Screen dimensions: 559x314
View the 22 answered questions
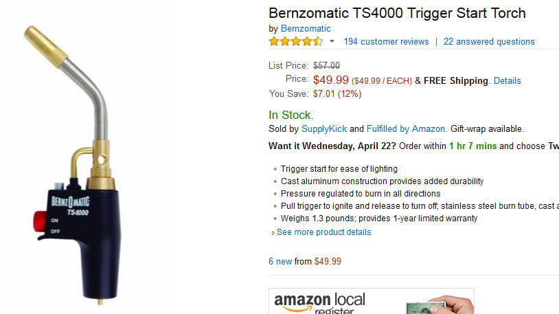click(489, 42)
